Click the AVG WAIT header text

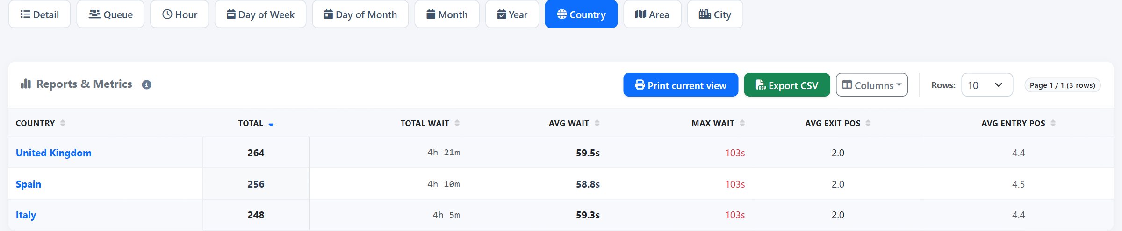pos(568,123)
